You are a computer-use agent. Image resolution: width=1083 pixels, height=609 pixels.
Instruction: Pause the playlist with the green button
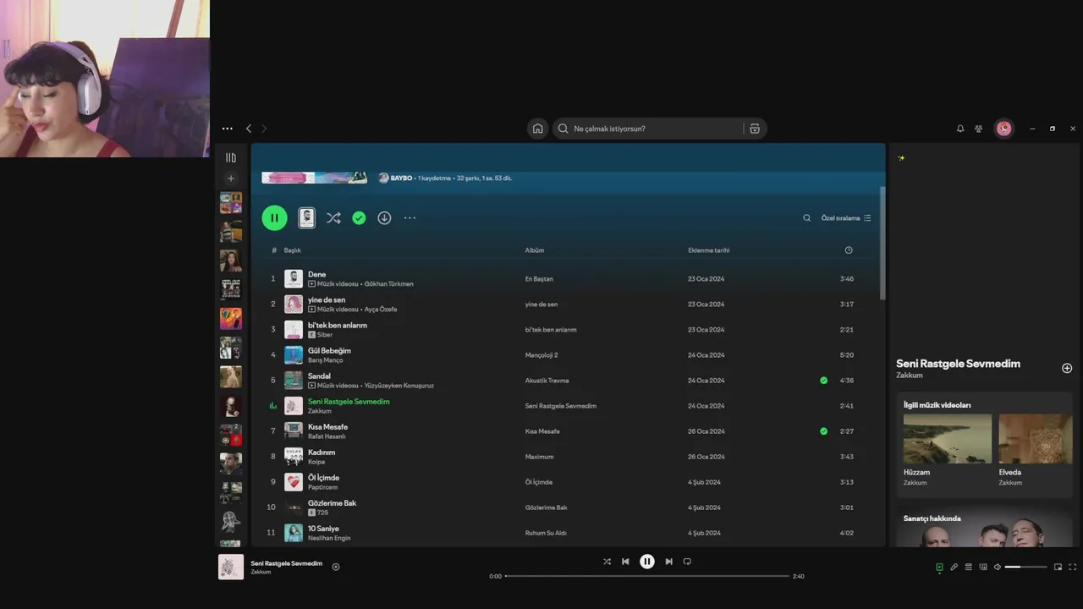tap(274, 218)
